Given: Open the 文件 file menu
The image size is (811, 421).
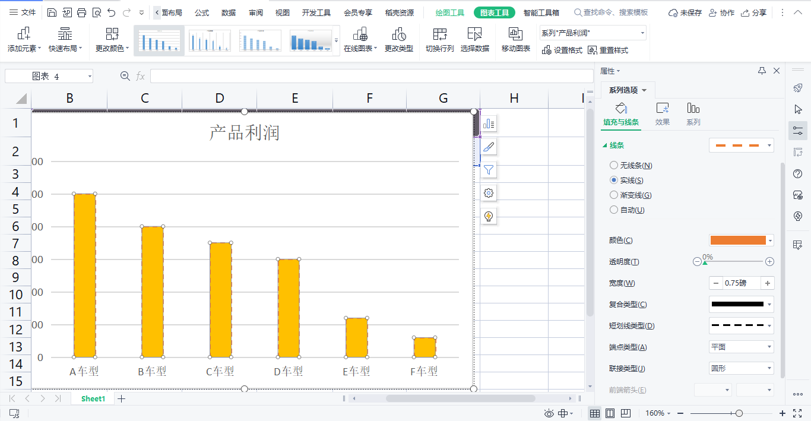Looking at the screenshot, I should pos(23,12).
